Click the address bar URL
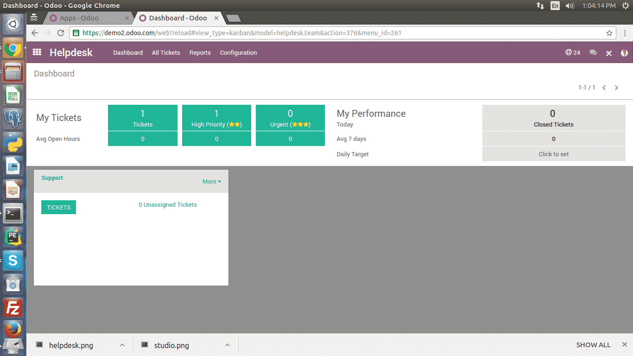This screenshot has width=633, height=356. coord(242,33)
